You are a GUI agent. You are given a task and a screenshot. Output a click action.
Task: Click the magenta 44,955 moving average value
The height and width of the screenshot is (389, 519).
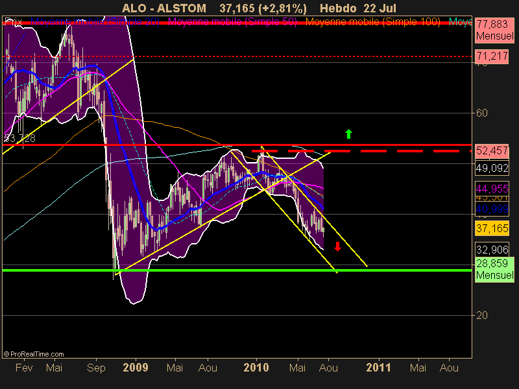click(x=492, y=189)
